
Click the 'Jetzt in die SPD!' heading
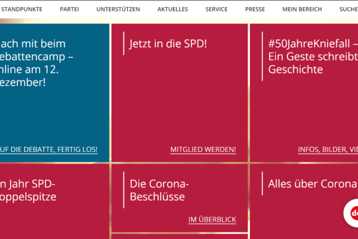[x=168, y=44]
